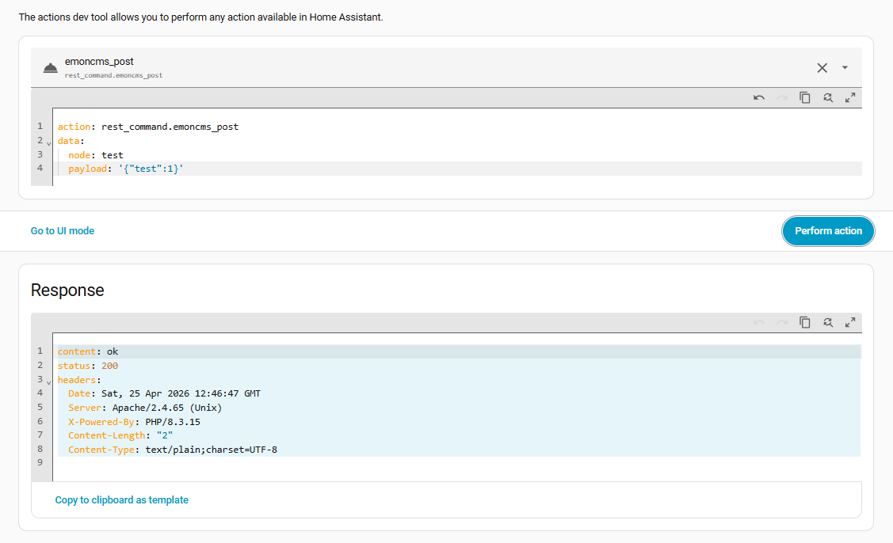Click line number 3 in the editor gutter
Viewport: 893px width, 543px height.
(x=40, y=154)
